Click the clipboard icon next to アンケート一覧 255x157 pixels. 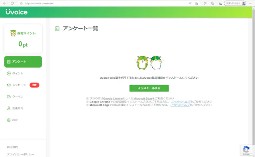tap(57, 29)
